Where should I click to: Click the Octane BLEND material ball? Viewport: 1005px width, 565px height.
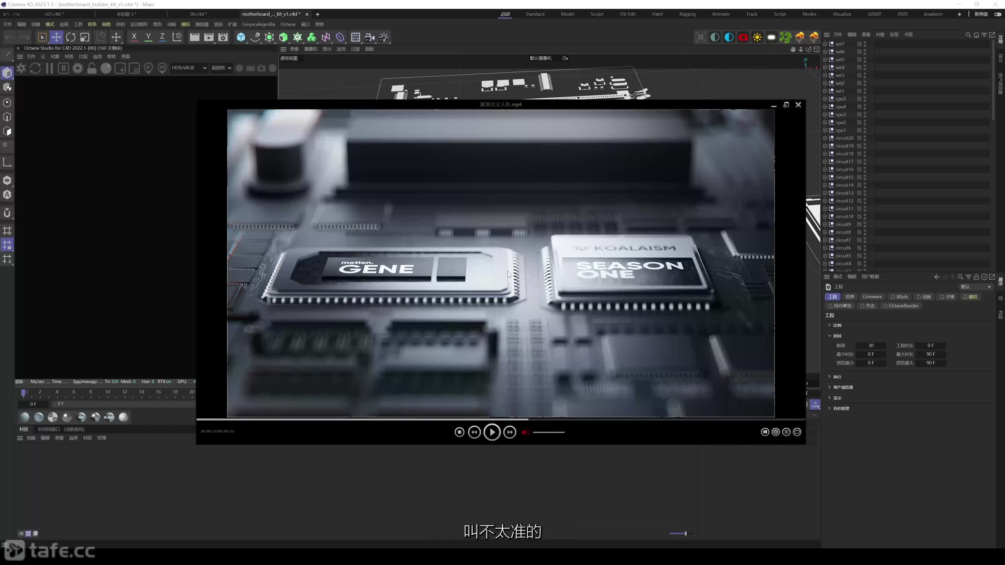tap(109, 417)
